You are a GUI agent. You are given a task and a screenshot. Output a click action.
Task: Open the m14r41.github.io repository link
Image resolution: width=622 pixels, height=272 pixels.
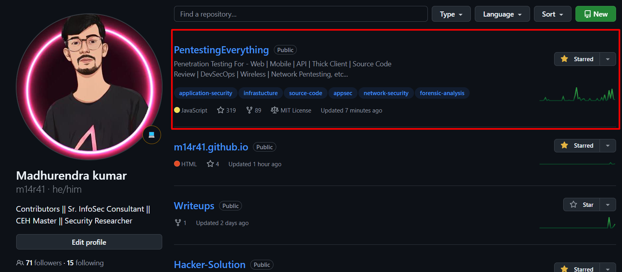[211, 147]
